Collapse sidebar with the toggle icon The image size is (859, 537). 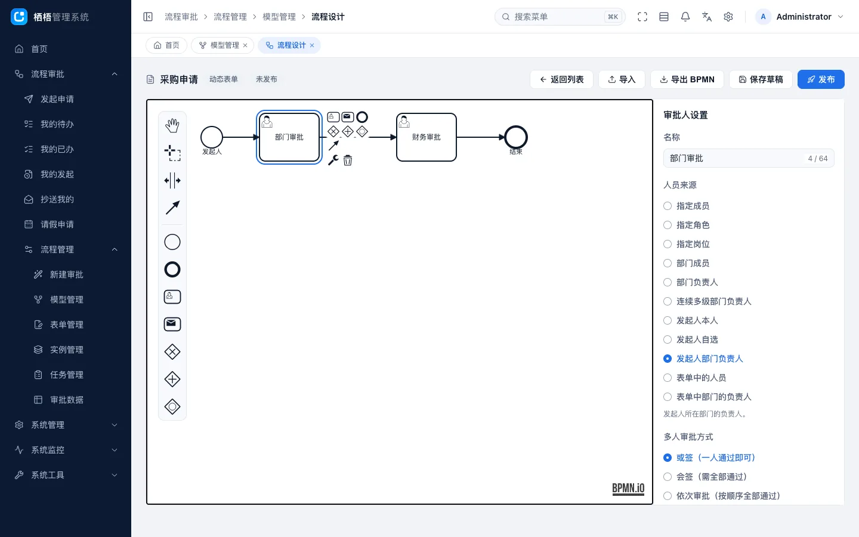(148, 17)
